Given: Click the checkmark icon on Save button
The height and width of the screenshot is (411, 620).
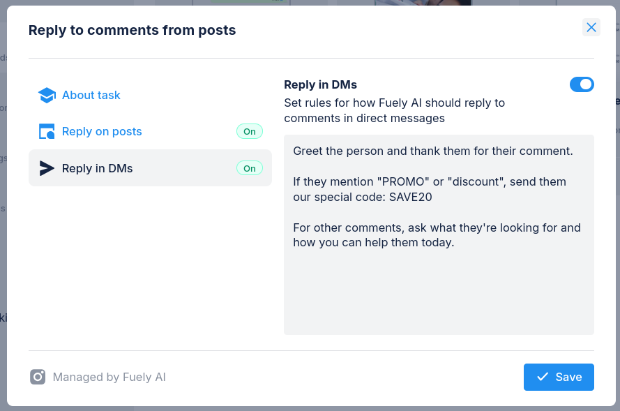Looking at the screenshot, I should (543, 377).
